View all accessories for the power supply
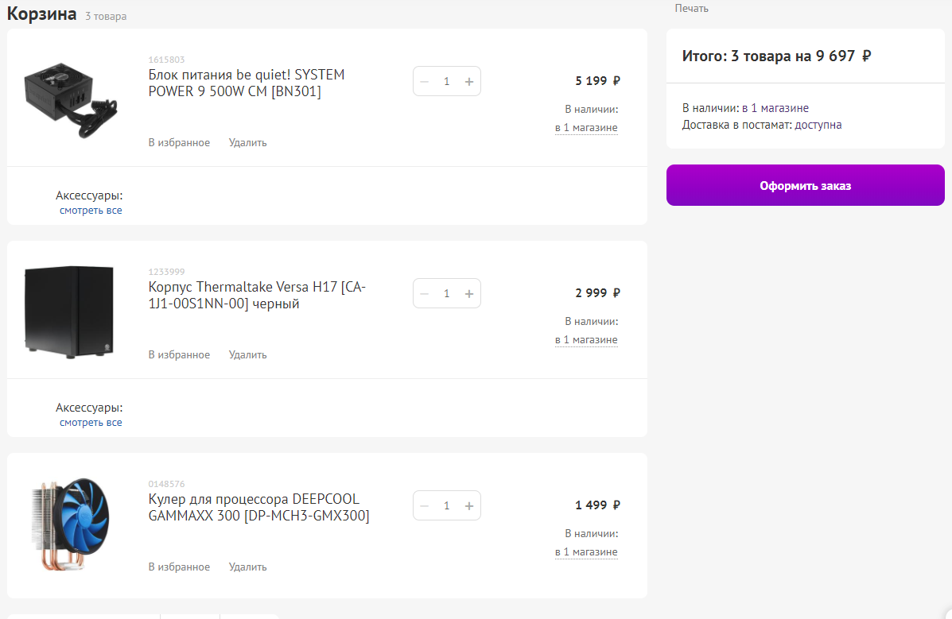 [x=91, y=211]
